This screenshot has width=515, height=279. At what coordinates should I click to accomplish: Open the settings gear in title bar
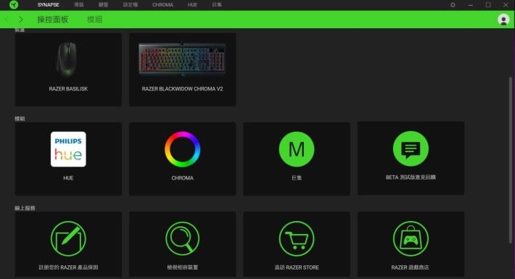(453, 5)
